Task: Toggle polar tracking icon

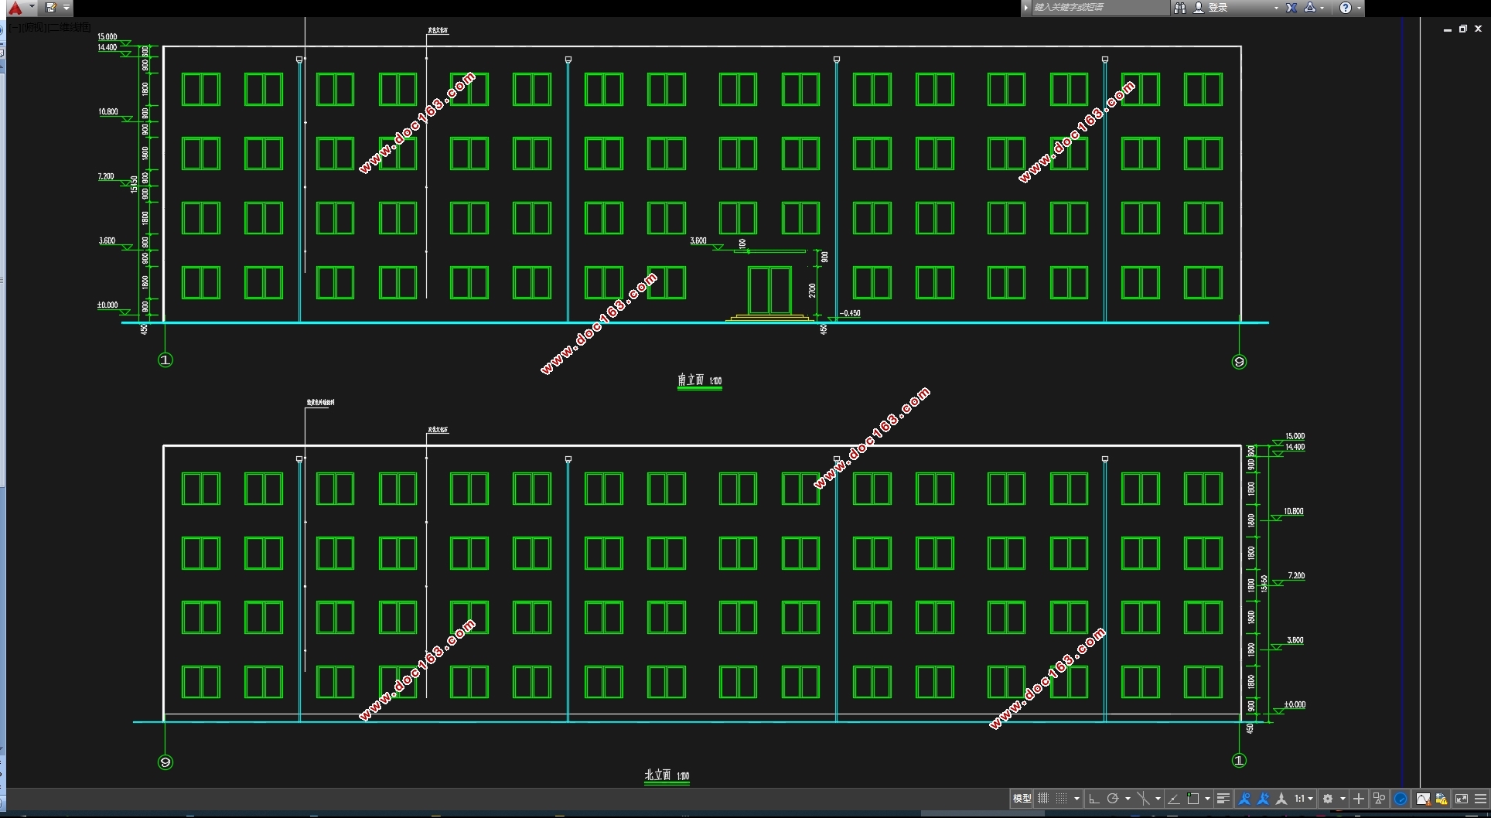Action: click(x=1113, y=799)
